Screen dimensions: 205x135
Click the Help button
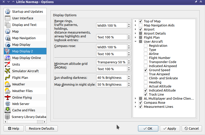(x=14, y=128)
